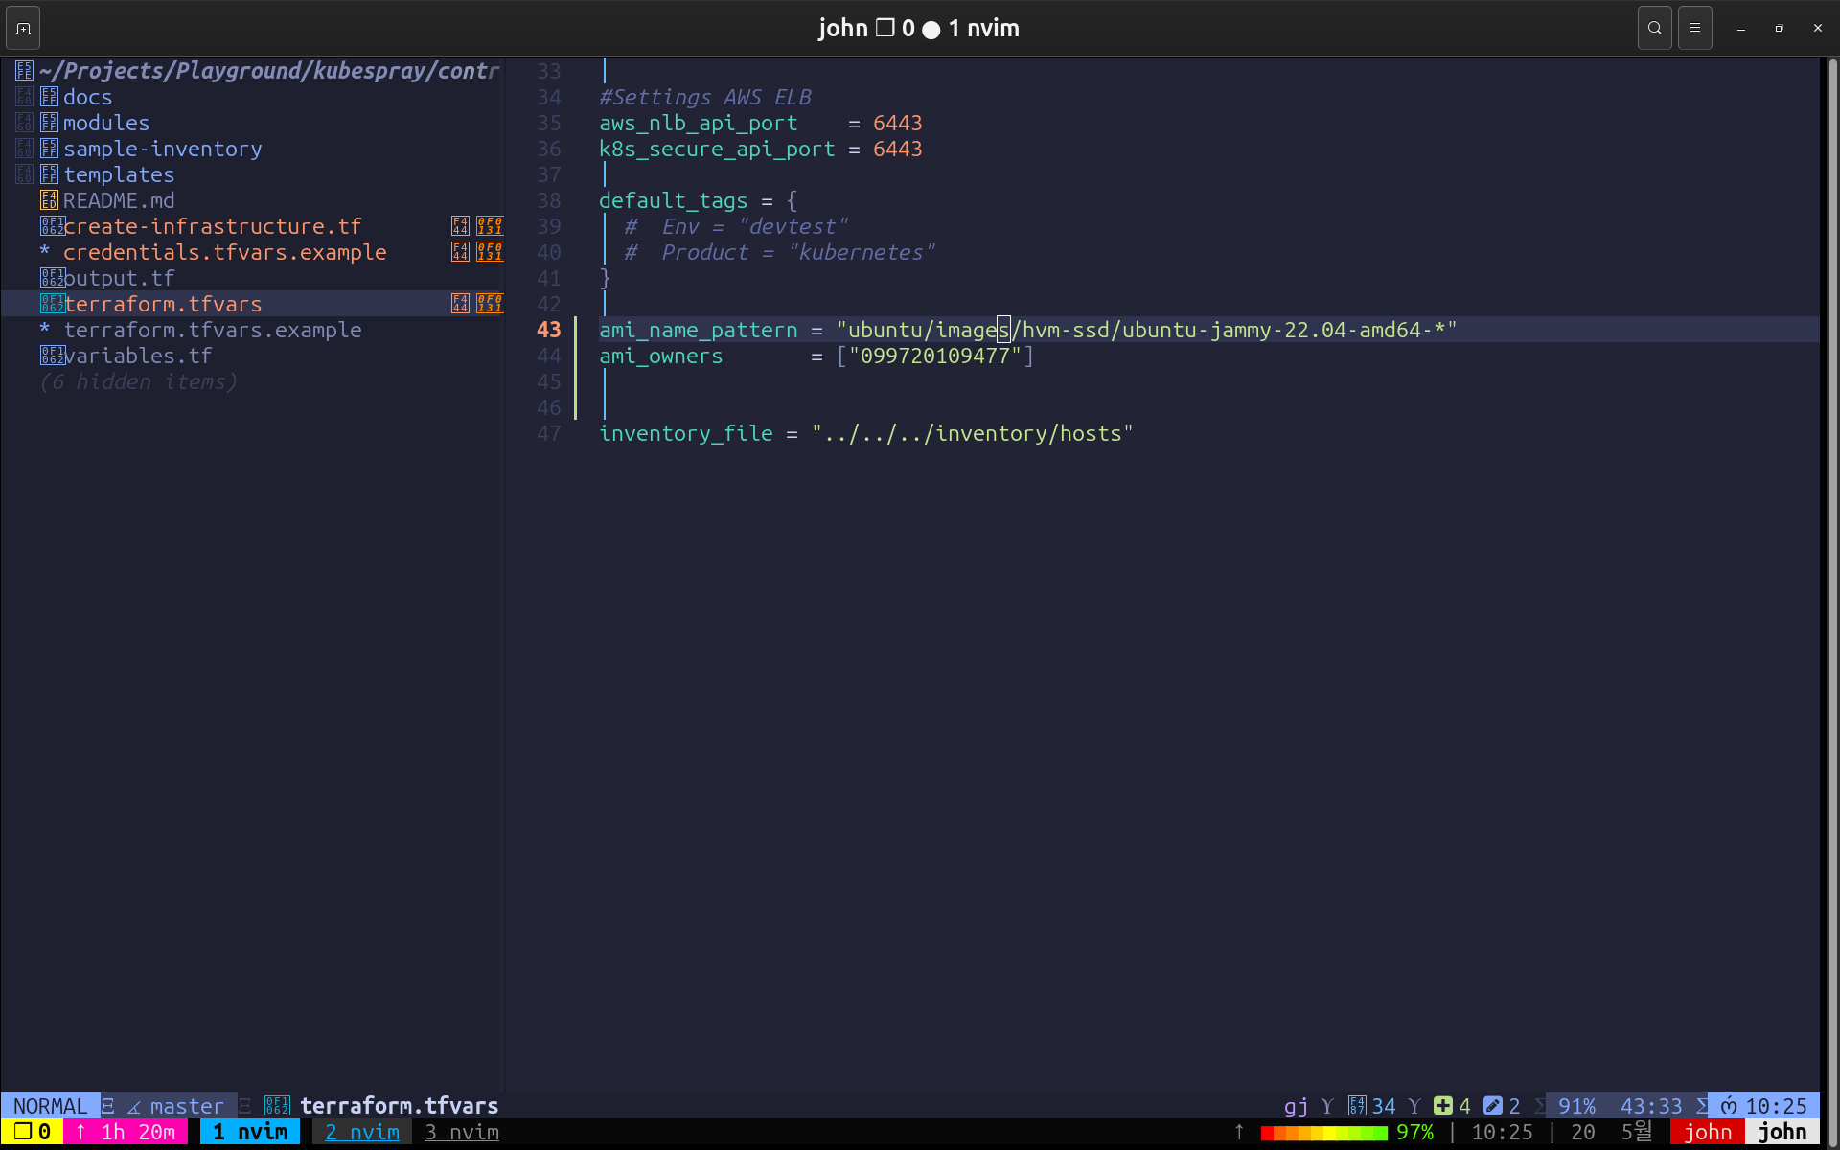
Task: Click the new tab icon at top-left
Action: coord(23,28)
